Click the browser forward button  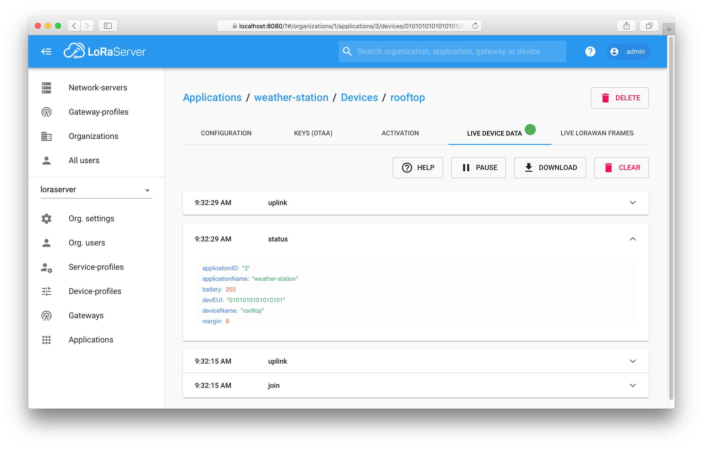(87, 26)
